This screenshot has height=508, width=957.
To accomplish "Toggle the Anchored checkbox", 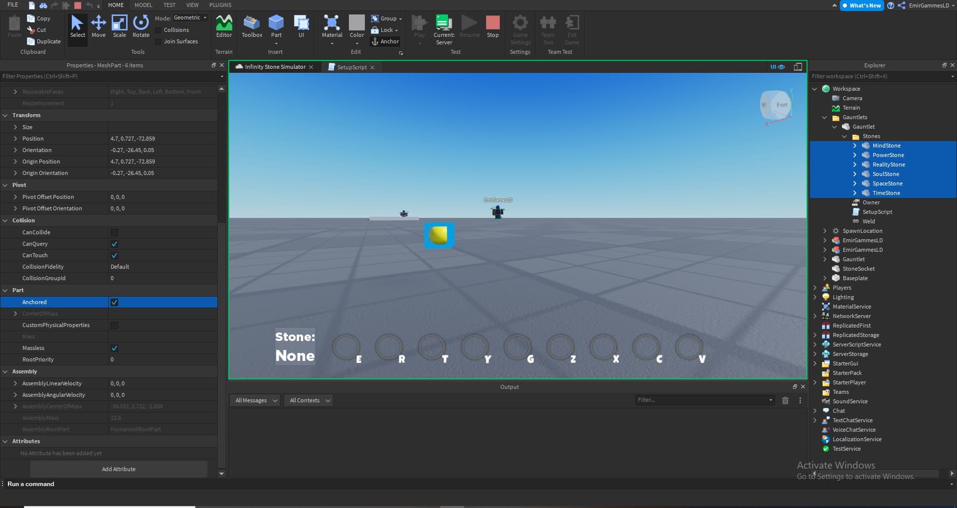I will [x=114, y=302].
